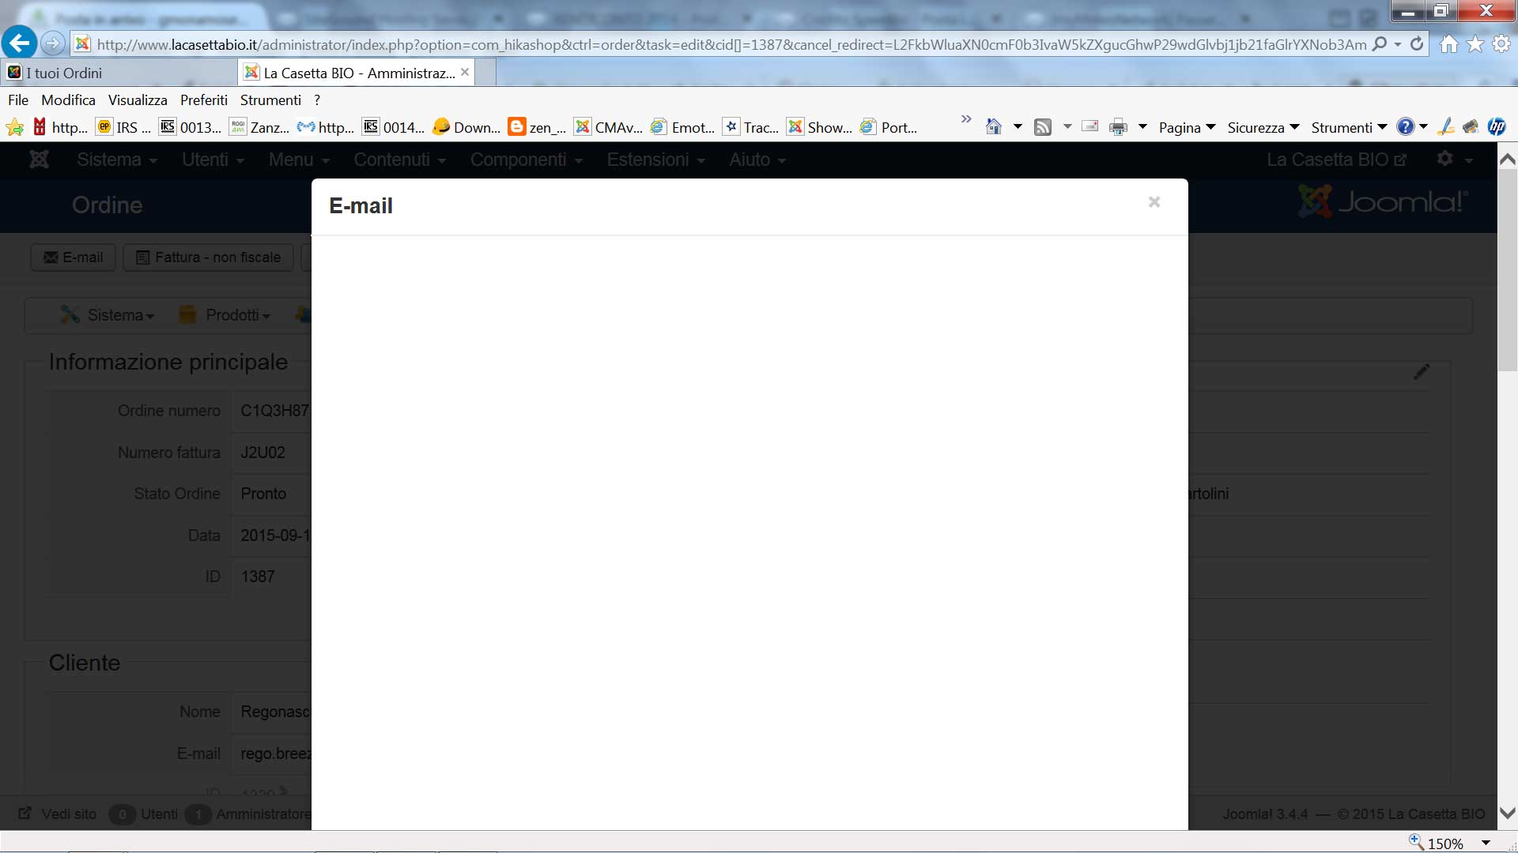Open the browser settings gear icon

pos(1501,44)
